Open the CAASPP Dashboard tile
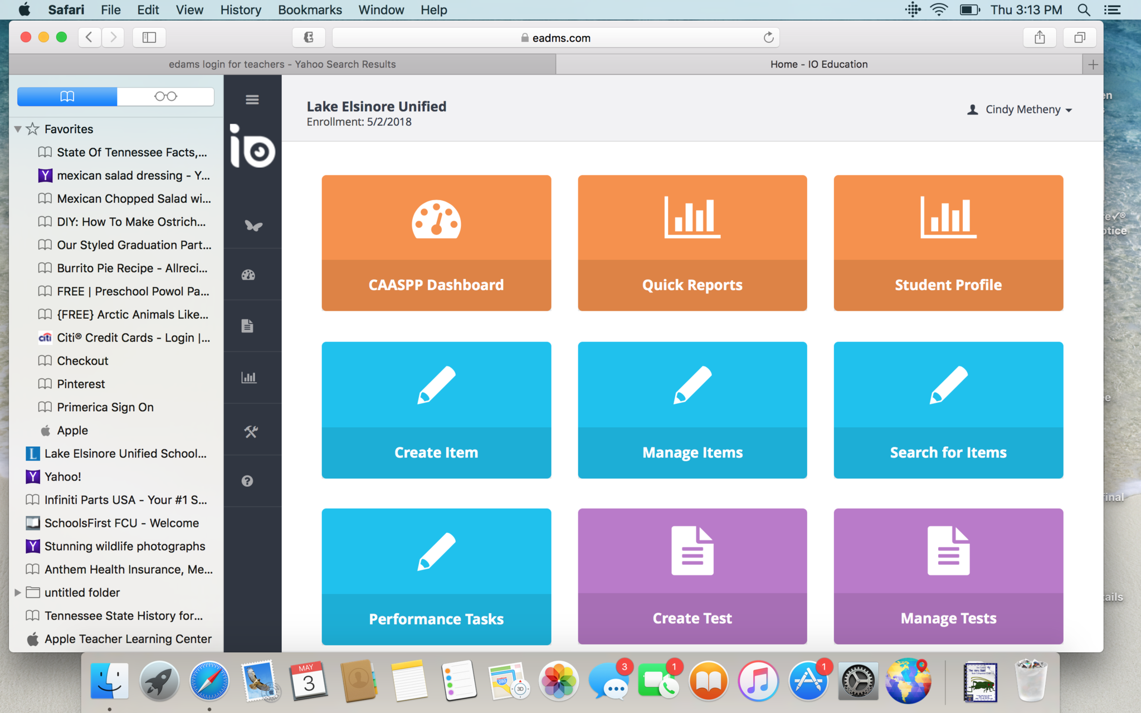Image resolution: width=1141 pixels, height=713 pixels. click(436, 243)
